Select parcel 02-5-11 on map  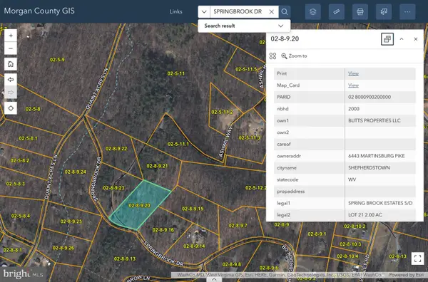click(x=175, y=73)
